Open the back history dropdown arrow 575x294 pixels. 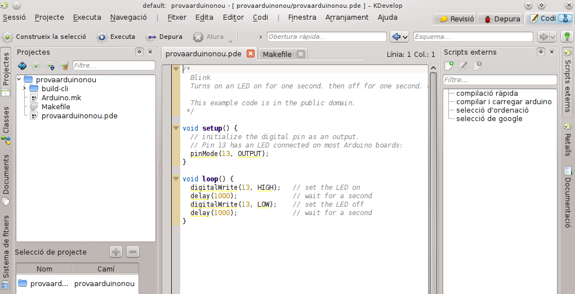point(405,37)
